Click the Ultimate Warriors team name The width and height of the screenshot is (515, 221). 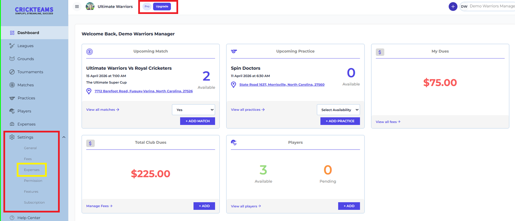click(x=115, y=6)
